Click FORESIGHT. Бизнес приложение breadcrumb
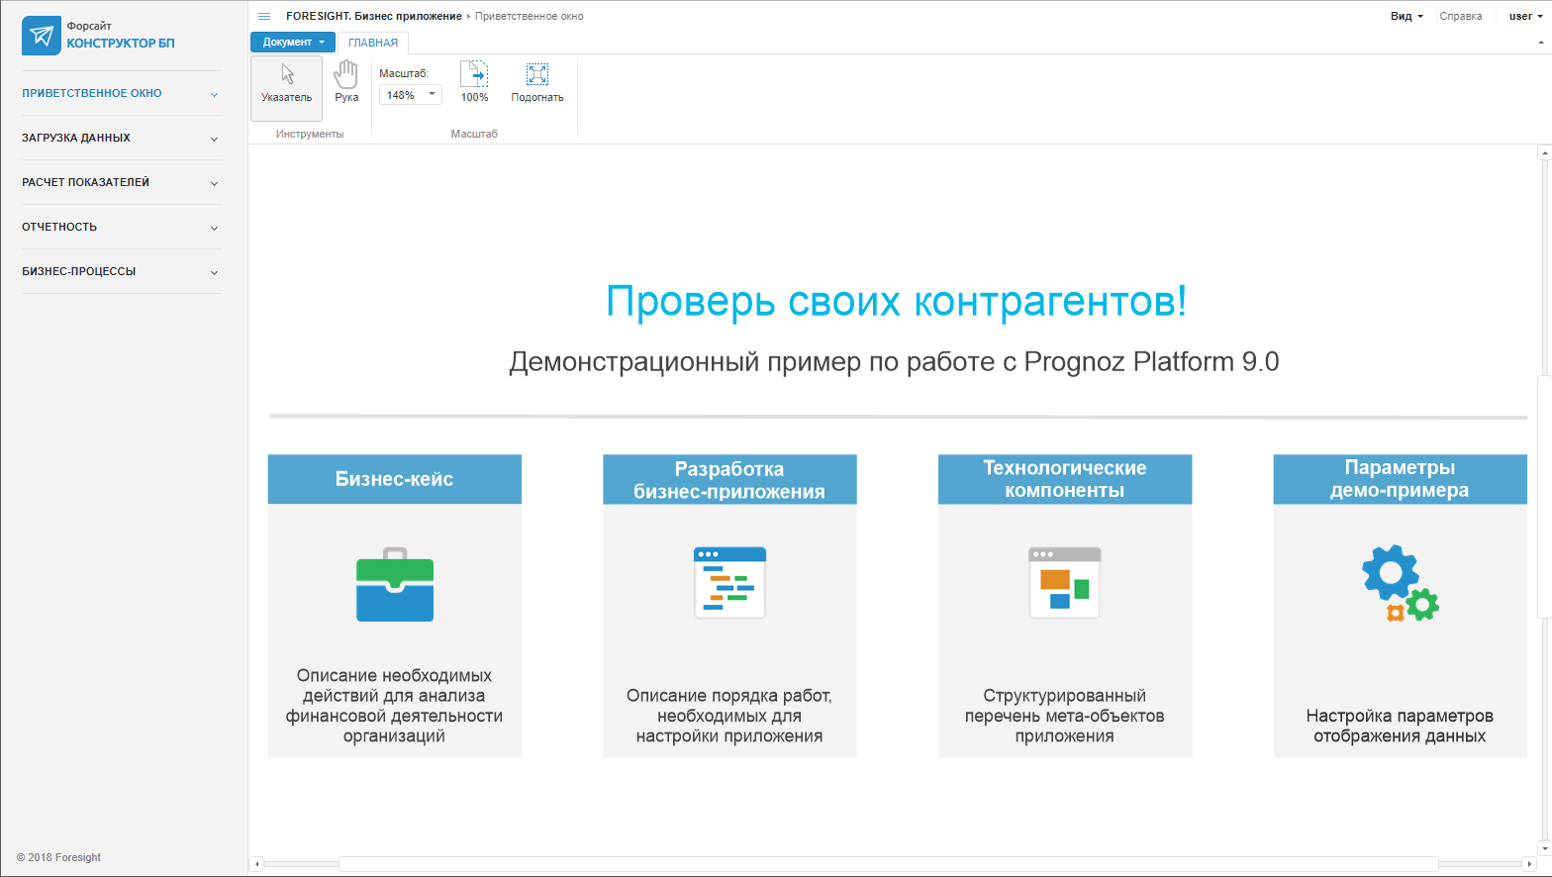The image size is (1552, 877). 374,16
